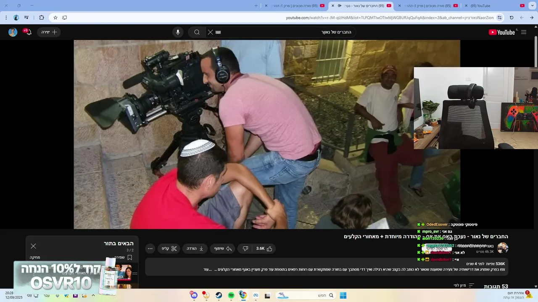Open the three-dot more actions menu
538x302 pixels.
150,249
